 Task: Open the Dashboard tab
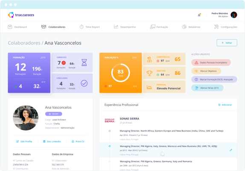17,27
